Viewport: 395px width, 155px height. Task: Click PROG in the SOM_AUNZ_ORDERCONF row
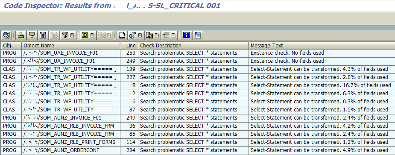point(9,150)
